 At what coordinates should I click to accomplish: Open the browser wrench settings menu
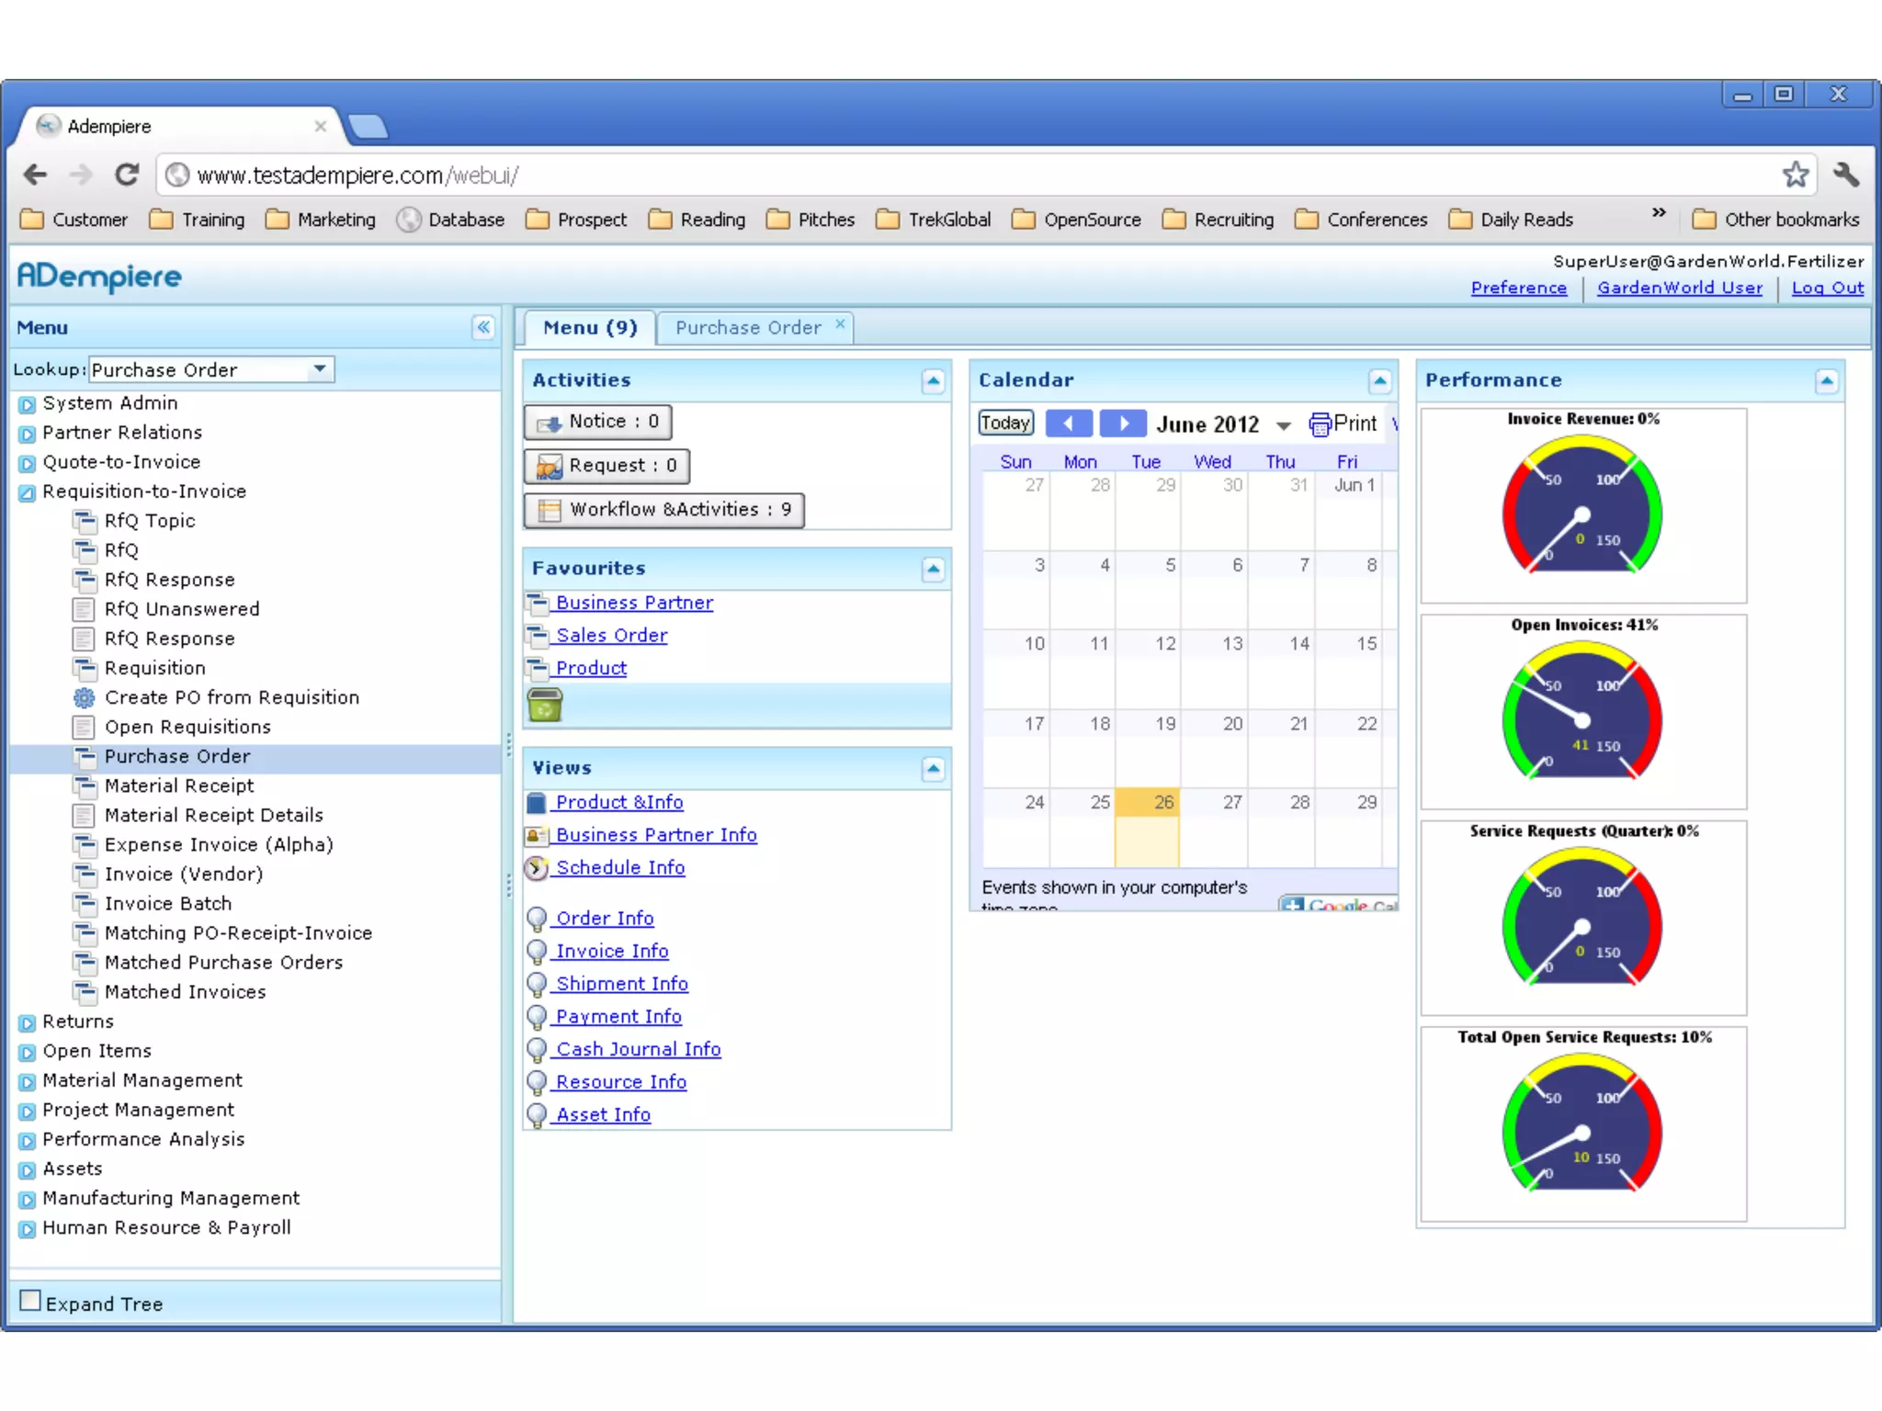coord(1845,175)
